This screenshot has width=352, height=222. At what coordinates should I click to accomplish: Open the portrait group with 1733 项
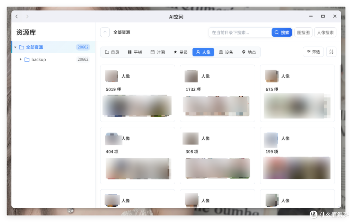(217, 93)
